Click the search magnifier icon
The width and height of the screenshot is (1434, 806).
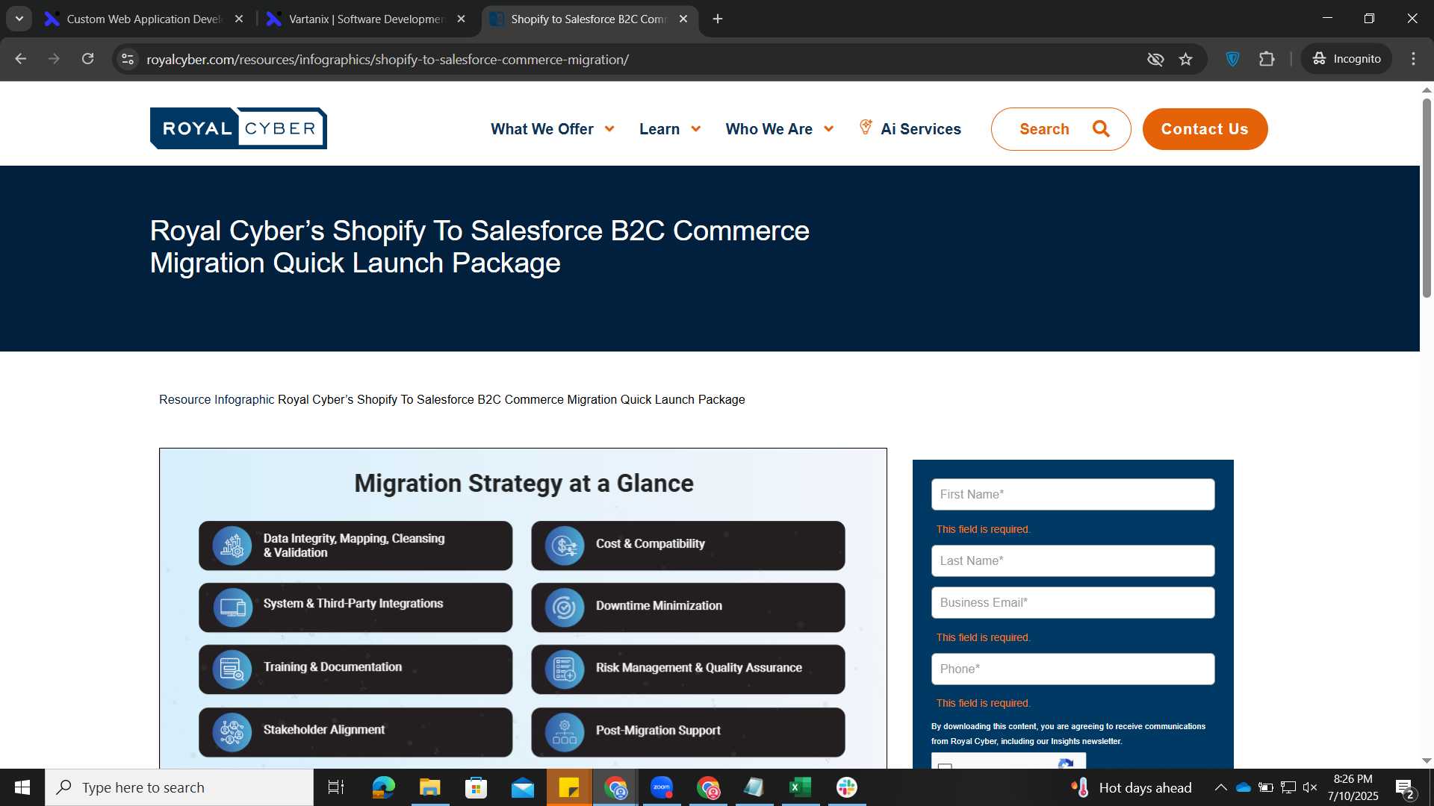point(1101,129)
